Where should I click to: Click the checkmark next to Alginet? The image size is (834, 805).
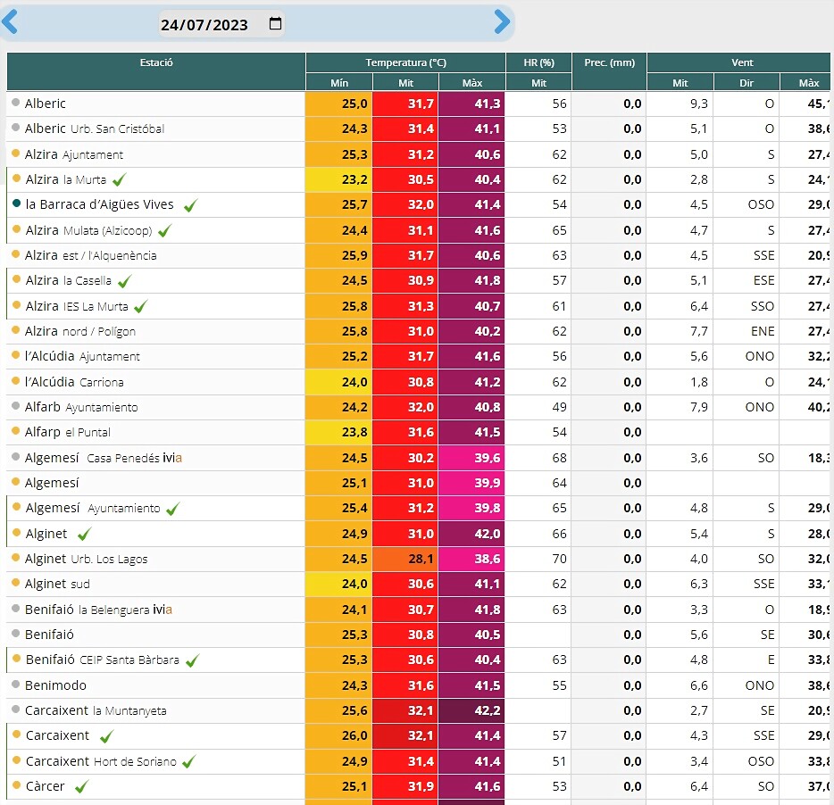pos(85,534)
